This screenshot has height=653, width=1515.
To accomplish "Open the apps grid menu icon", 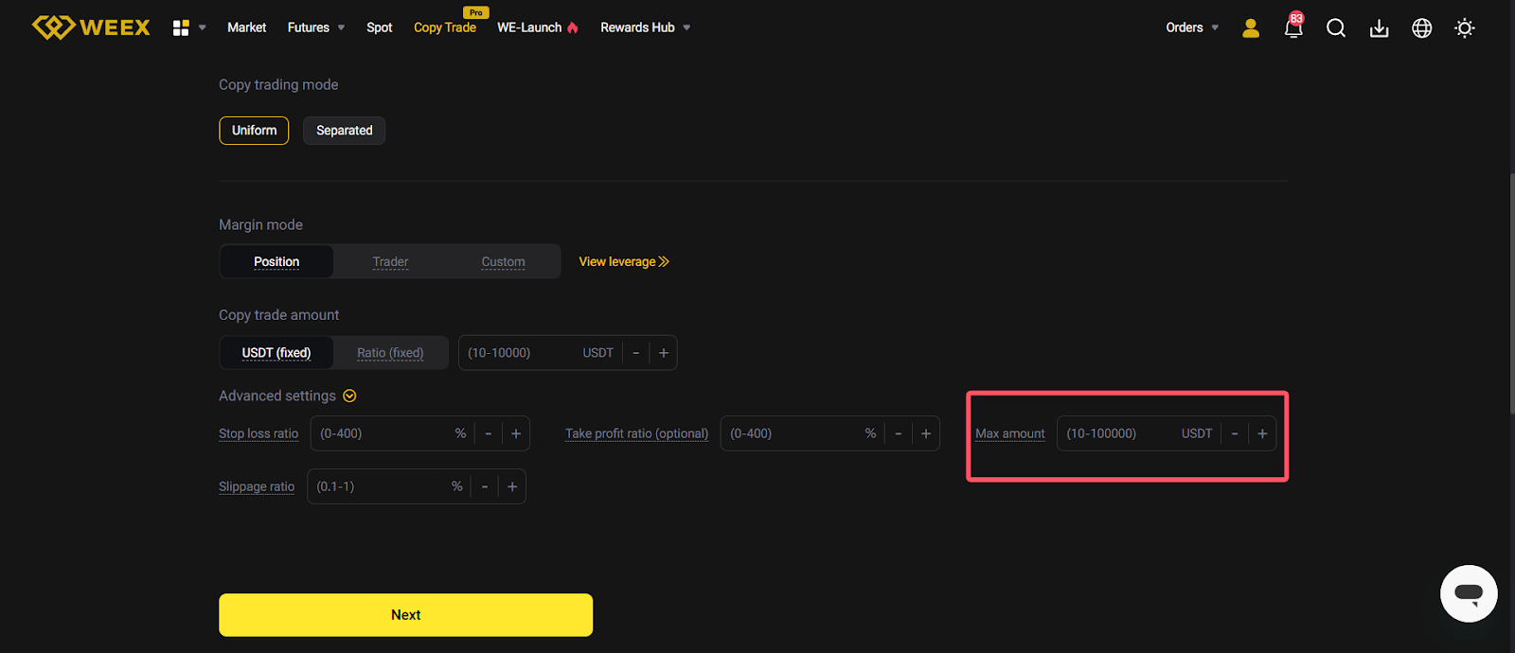I will click(181, 28).
